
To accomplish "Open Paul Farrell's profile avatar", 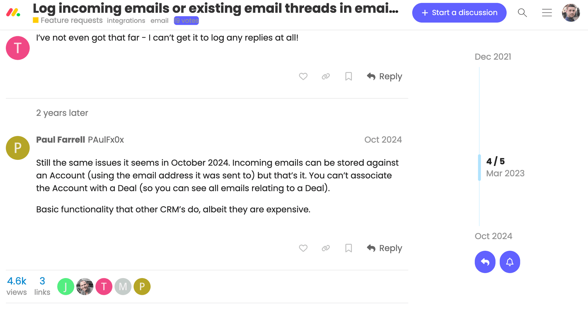I will [x=17, y=148].
